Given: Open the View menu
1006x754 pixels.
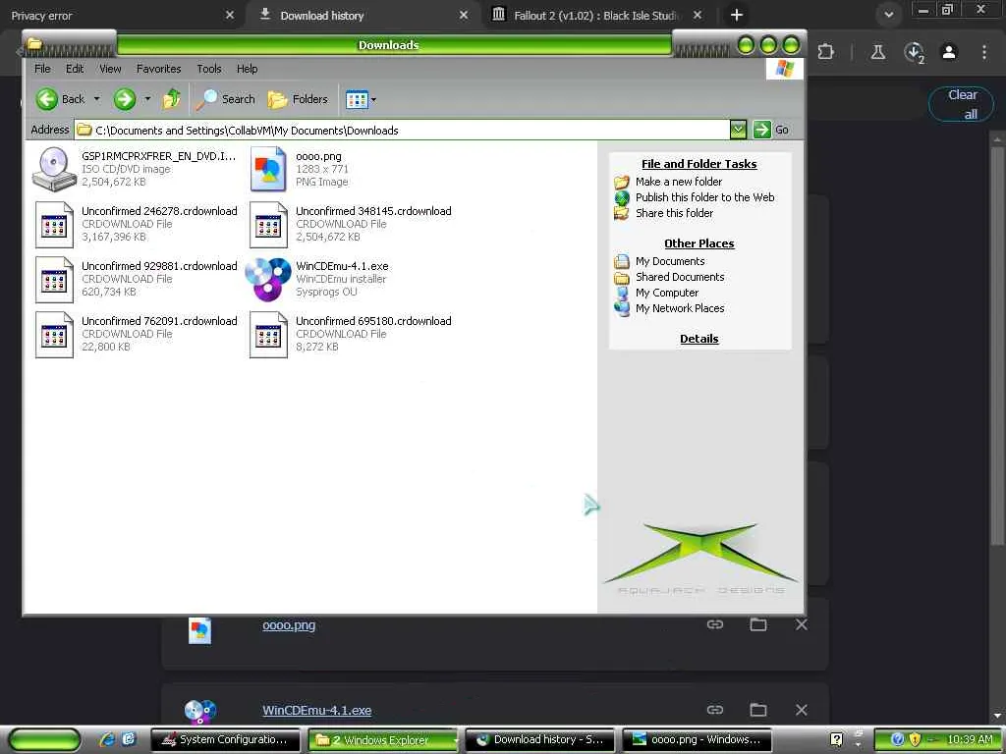Looking at the screenshot, I should coord(110,69).
